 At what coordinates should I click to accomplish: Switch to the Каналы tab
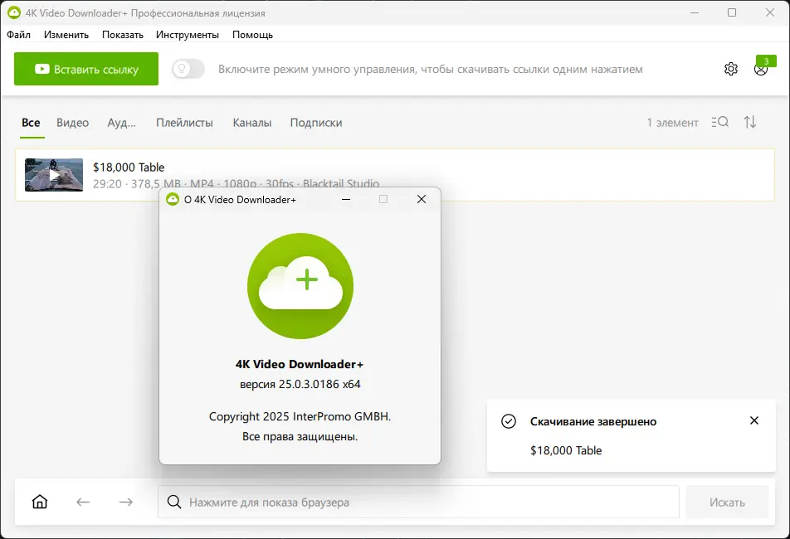click(252, 122)
